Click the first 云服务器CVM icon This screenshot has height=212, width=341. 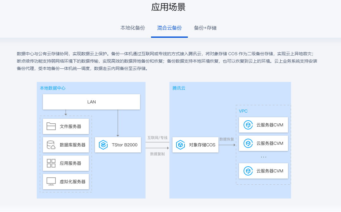point(248,125)
